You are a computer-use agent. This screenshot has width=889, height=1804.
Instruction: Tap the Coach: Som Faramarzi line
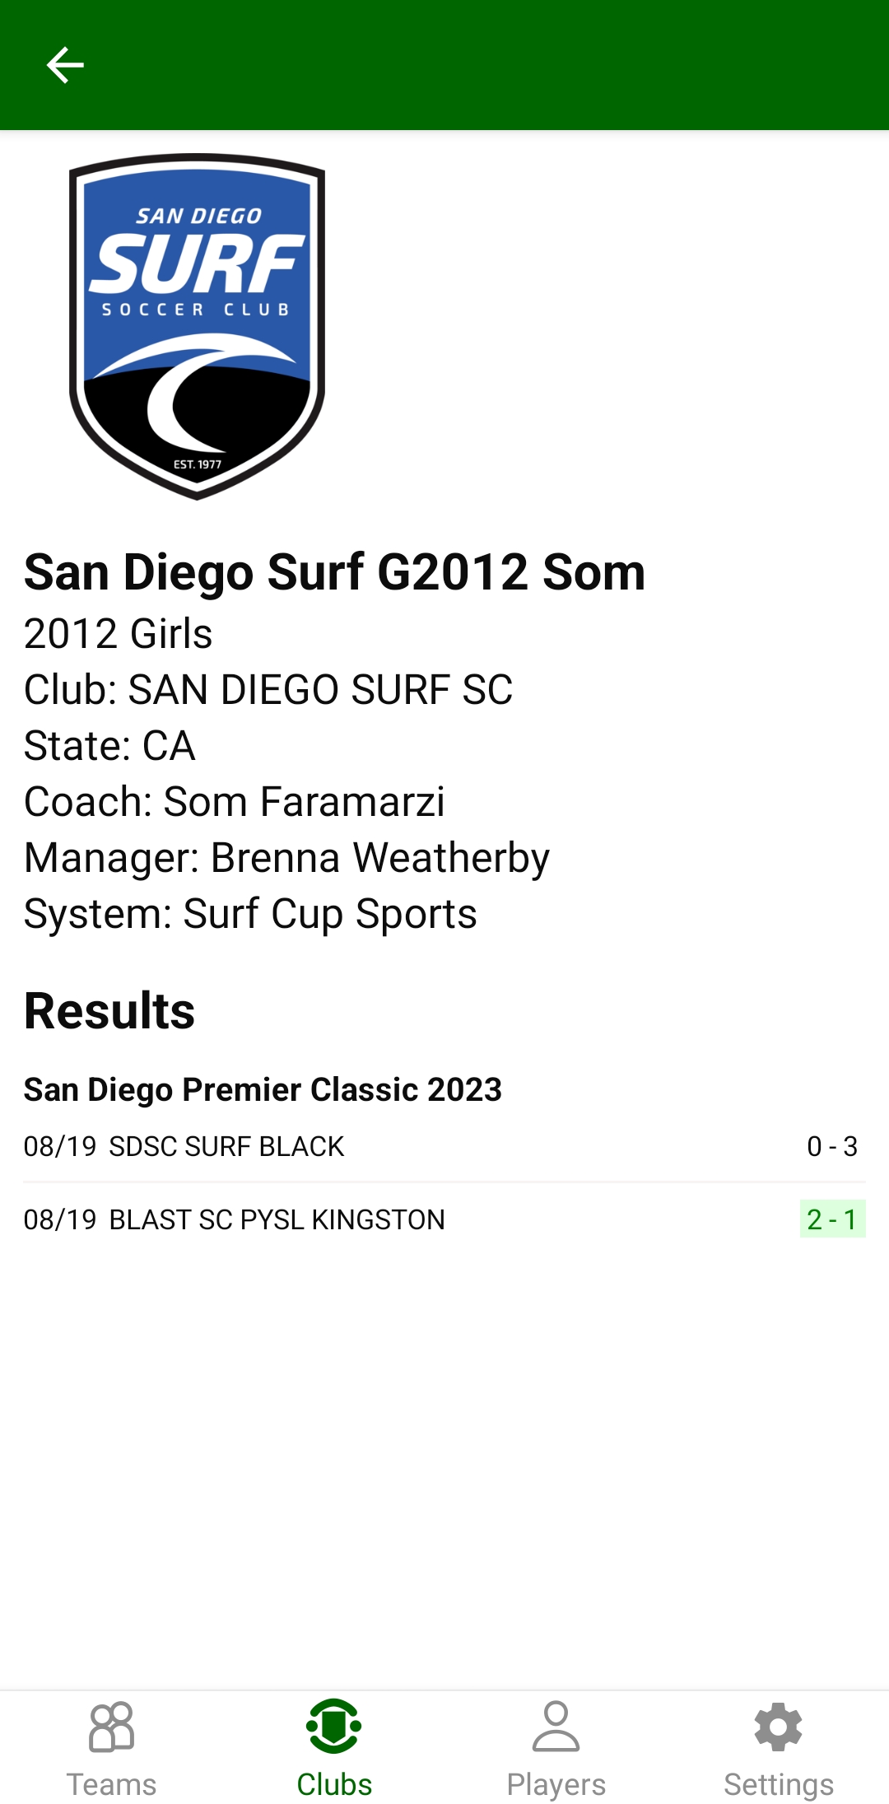235,801
